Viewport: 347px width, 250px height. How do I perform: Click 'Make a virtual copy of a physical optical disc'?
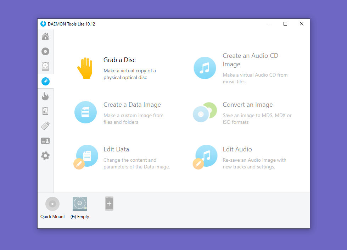[x=130, y=74]
